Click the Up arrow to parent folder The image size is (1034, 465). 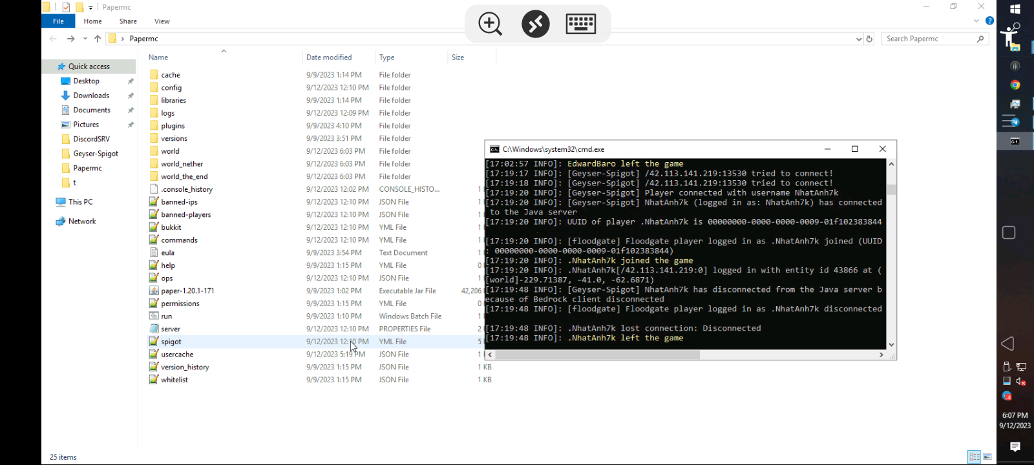pyautogui.click(x=98, y=39)
